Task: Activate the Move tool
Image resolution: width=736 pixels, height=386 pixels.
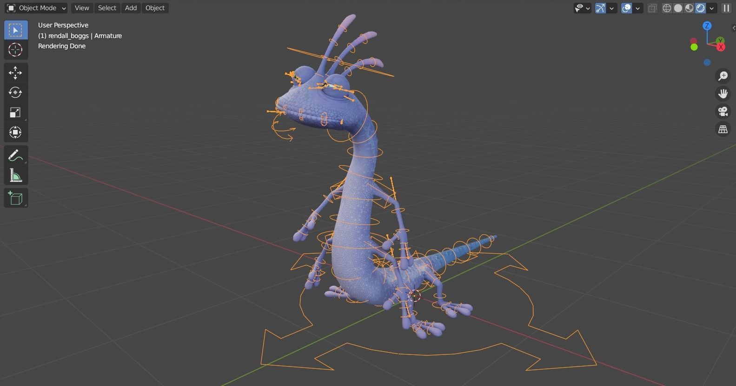Action: pos(15,73)
